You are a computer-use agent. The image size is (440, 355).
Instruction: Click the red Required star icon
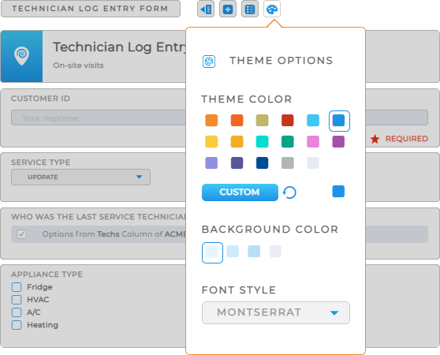375,139
